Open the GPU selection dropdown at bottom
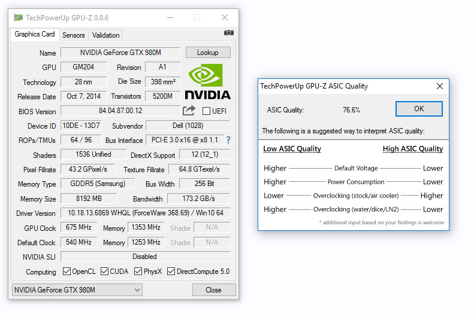This screenshot has height=317, width=474. (77, 290)
